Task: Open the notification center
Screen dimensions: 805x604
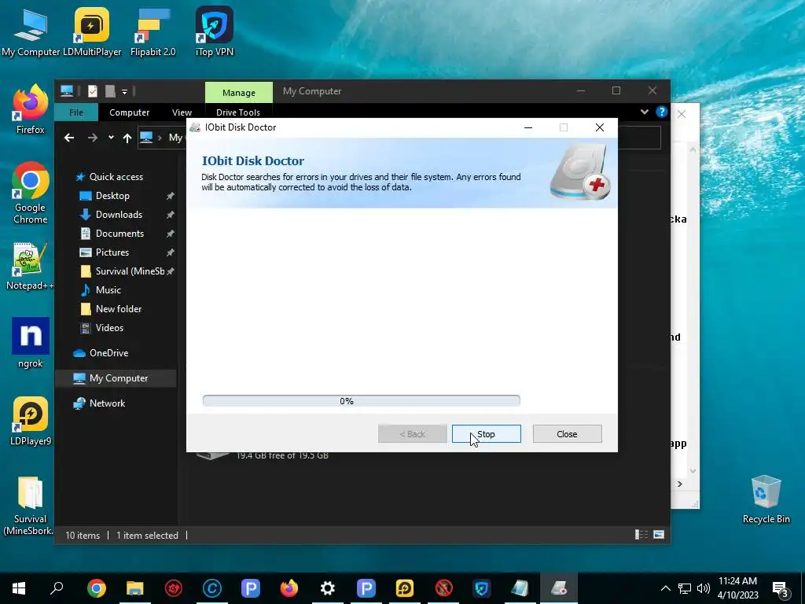Action: point(781,588)
